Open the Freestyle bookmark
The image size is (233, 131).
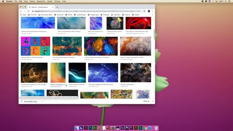105,15
